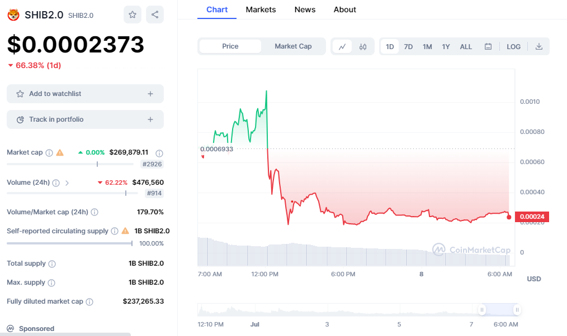Click the $476,560 volume value
This screenshot has height=336, width=567.
(148, 183)
